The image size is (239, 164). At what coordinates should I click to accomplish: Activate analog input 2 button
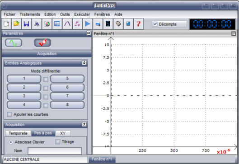click(24, 87)
